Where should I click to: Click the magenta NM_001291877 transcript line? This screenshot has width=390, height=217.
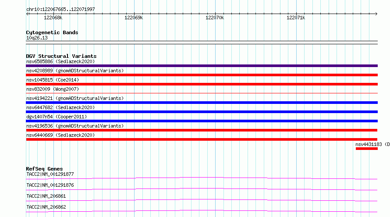click(202, 178)
